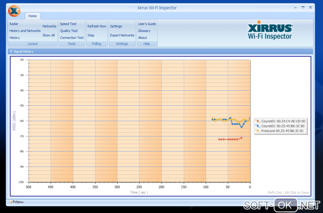Click the red data point at chart line end

(241, 138)
